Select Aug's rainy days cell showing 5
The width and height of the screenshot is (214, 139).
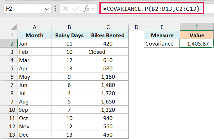(69, 102)
